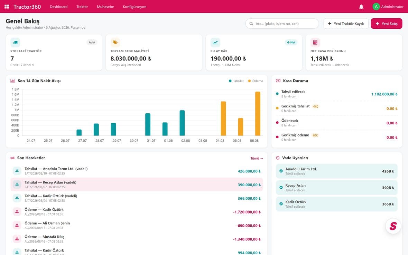Click the 426.000,00 ₺ amount
This screenshot has height=255, width=408.
249,171
